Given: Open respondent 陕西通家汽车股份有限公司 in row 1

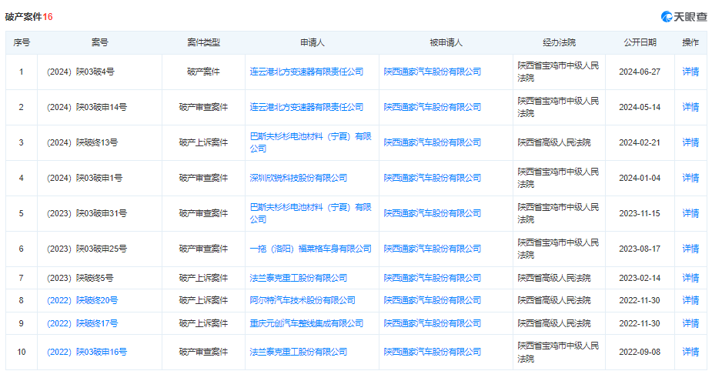Looking at the screenshot, I should pos(433,72).
